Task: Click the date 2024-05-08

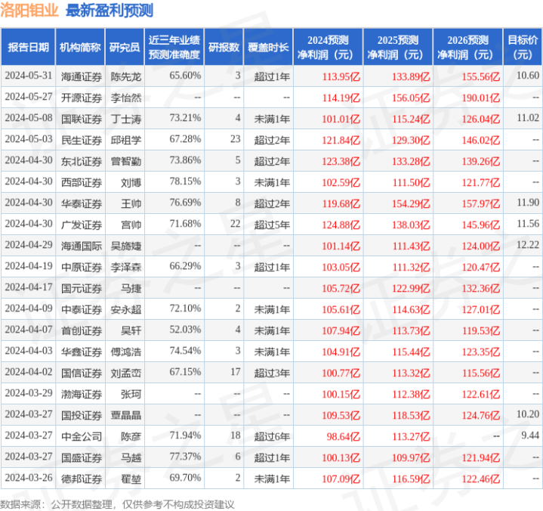Action: [29, 117]
